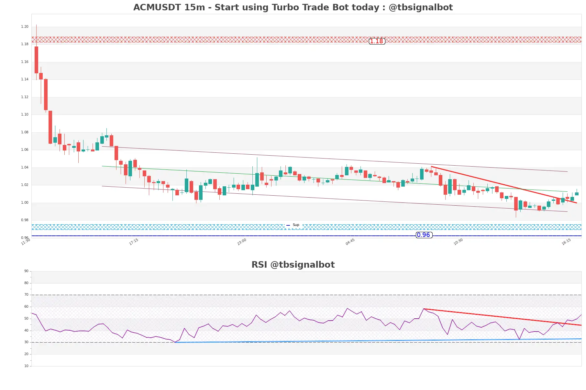Click the 1.12 price axis label
This screenshot has width=586, height=390.
point(25,97)
